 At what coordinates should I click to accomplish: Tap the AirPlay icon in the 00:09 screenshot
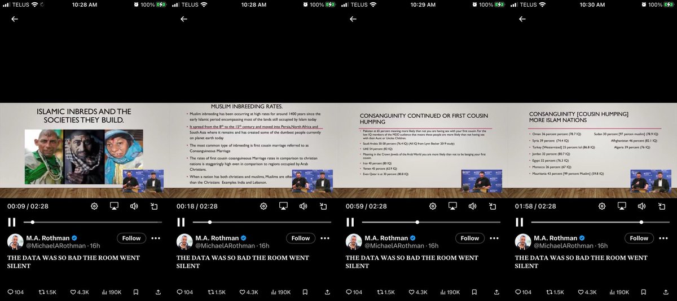(x=114, y=206)
